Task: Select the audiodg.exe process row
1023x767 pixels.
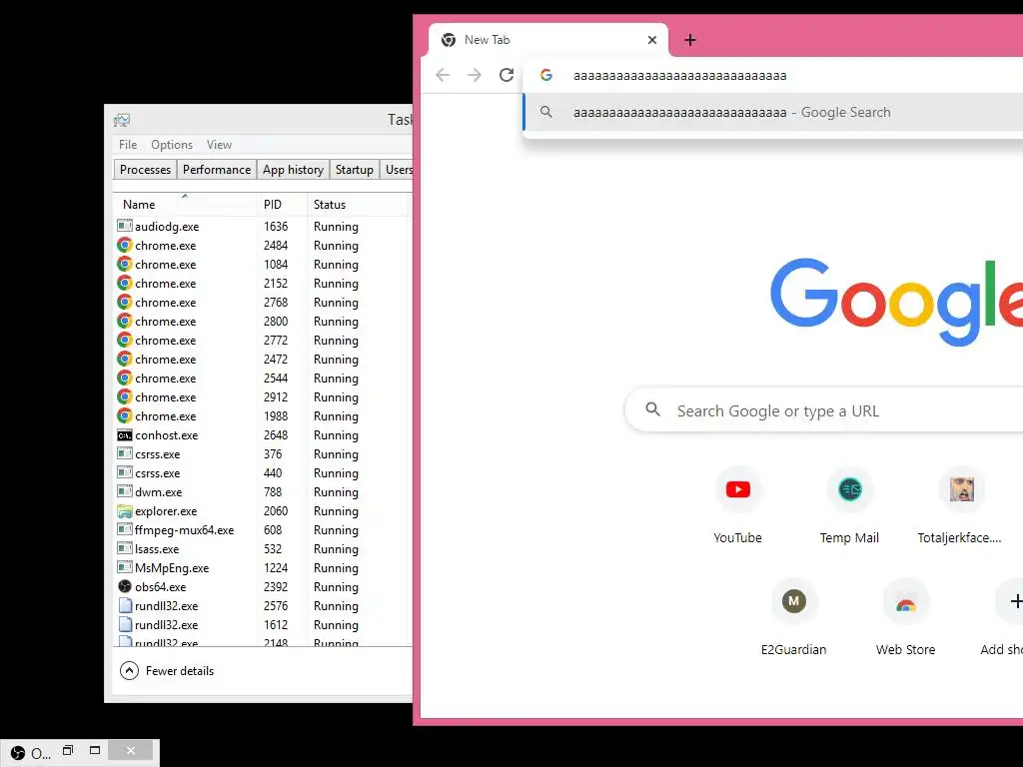Action: coord(263,227)
